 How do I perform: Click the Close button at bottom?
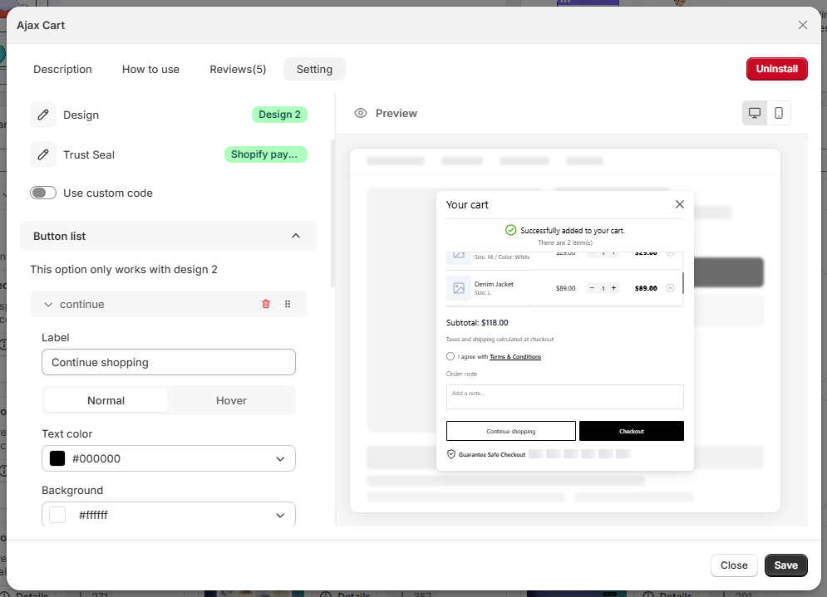[734, 565]
